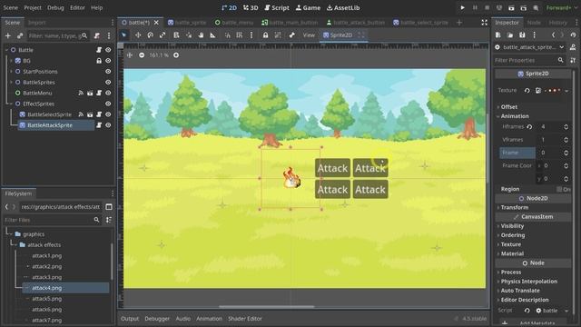Save the inspector resource icon
The width and height of the screenshot is (581, 327).
522,35
